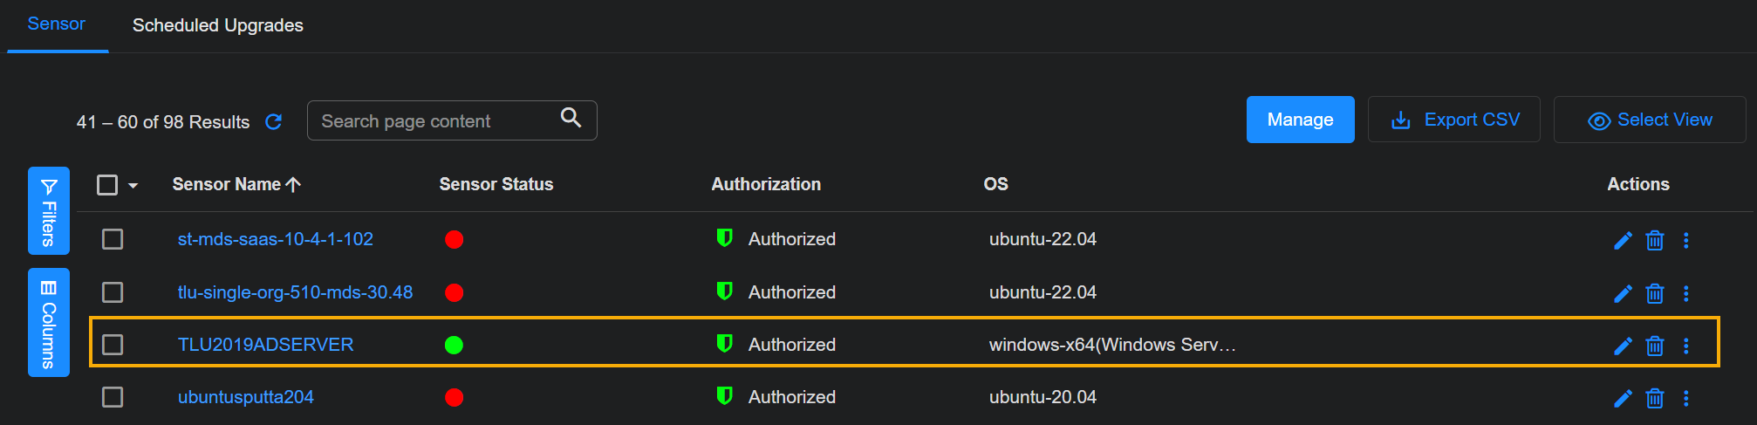Switch to the Scheduled Upgrades tab

coord(217,25)
